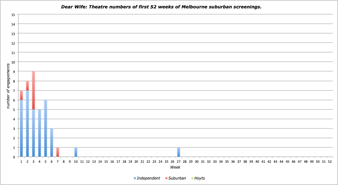Select the week 6 Independent bar
The height and width of the screenshot is (185, 338).
point(52,143)
